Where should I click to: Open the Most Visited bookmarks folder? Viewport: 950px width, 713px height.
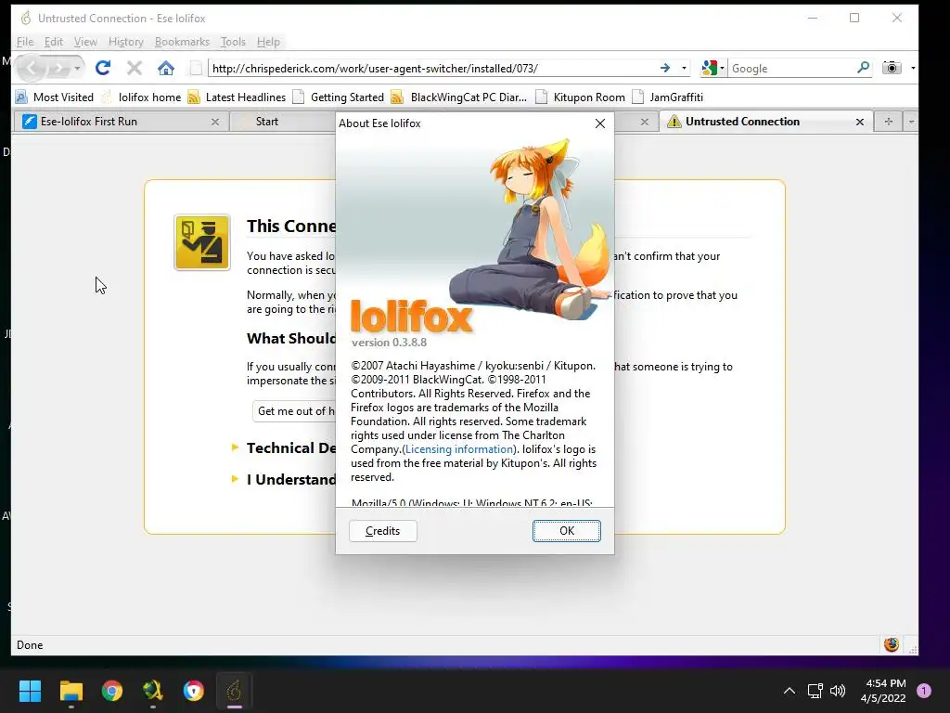coord(55,97)
